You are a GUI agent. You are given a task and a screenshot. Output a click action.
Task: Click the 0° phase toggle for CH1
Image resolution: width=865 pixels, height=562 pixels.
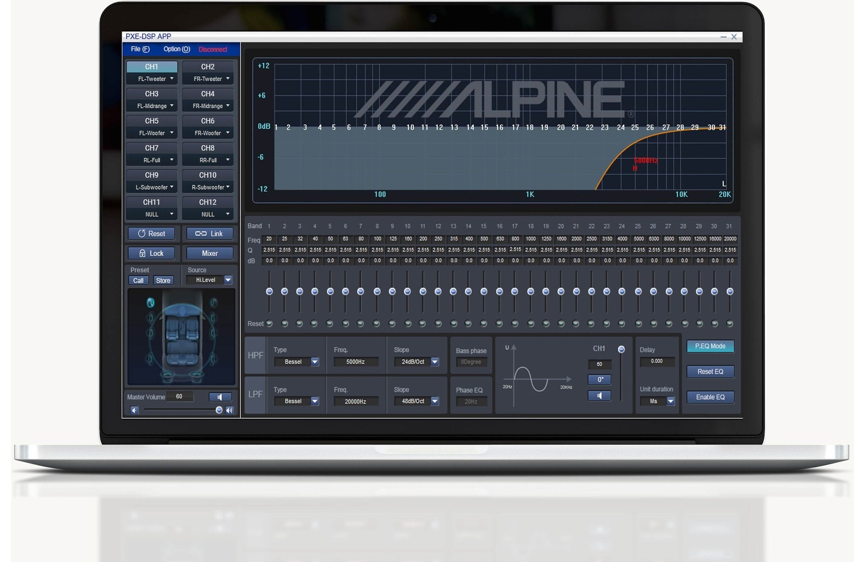(x=599, y=380)
